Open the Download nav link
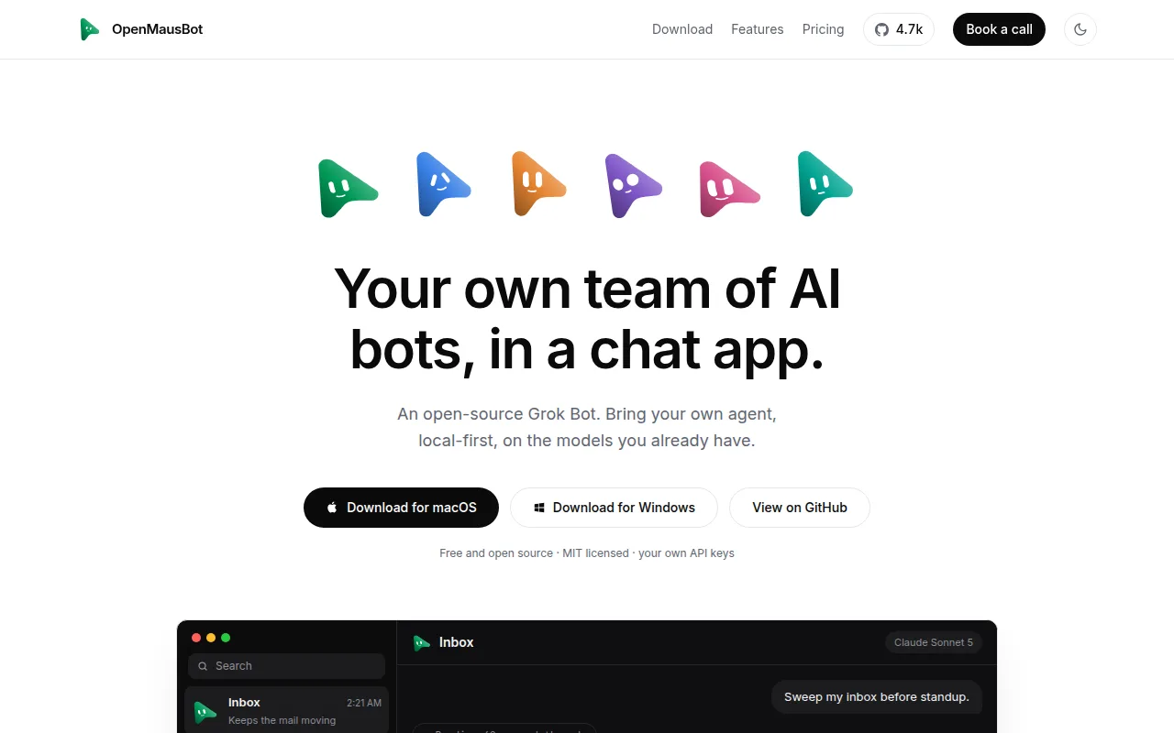1174x733 pixels. point(682,29)
